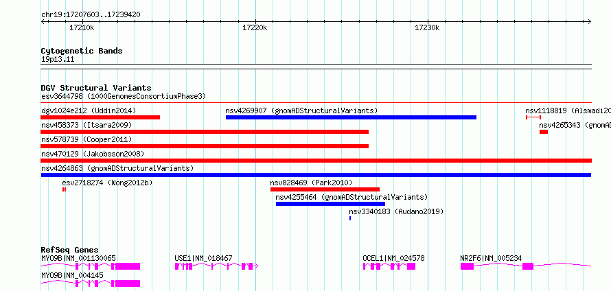This screenshot has width=611, height=291.
Task: Open NR2F6|NM_005234 gene label
Action: (x=491, y=258)
